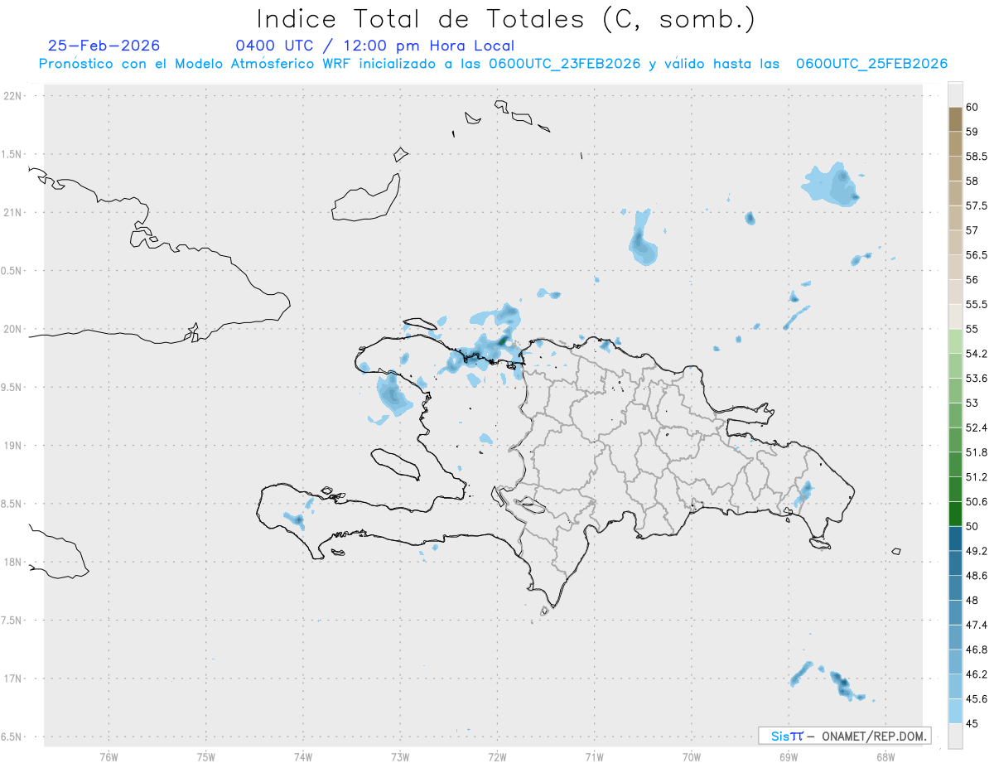This screenshot has width=994, height=768.
Task: Click the legend value "54.2"
Action: (977, 354)
